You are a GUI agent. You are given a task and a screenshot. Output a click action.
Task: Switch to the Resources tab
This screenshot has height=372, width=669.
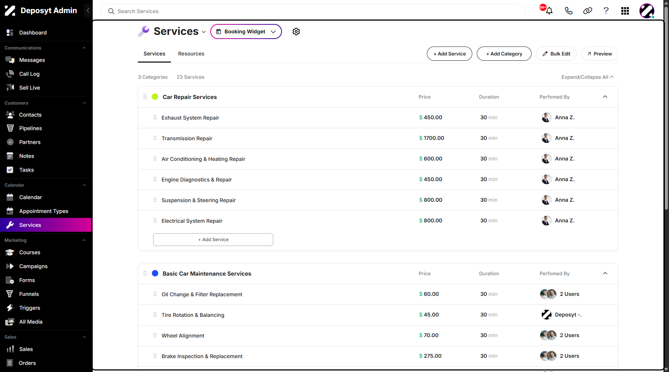[x=191, y=54]
